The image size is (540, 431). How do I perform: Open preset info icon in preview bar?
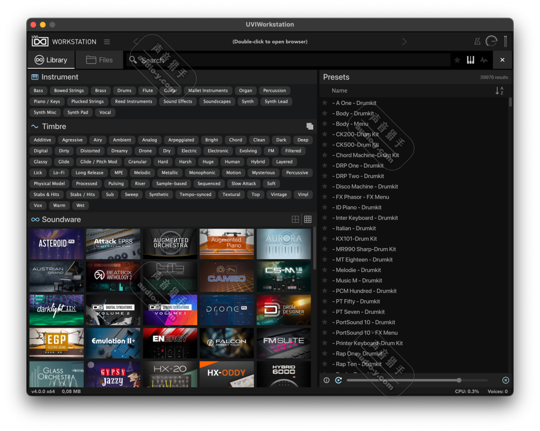326,380
